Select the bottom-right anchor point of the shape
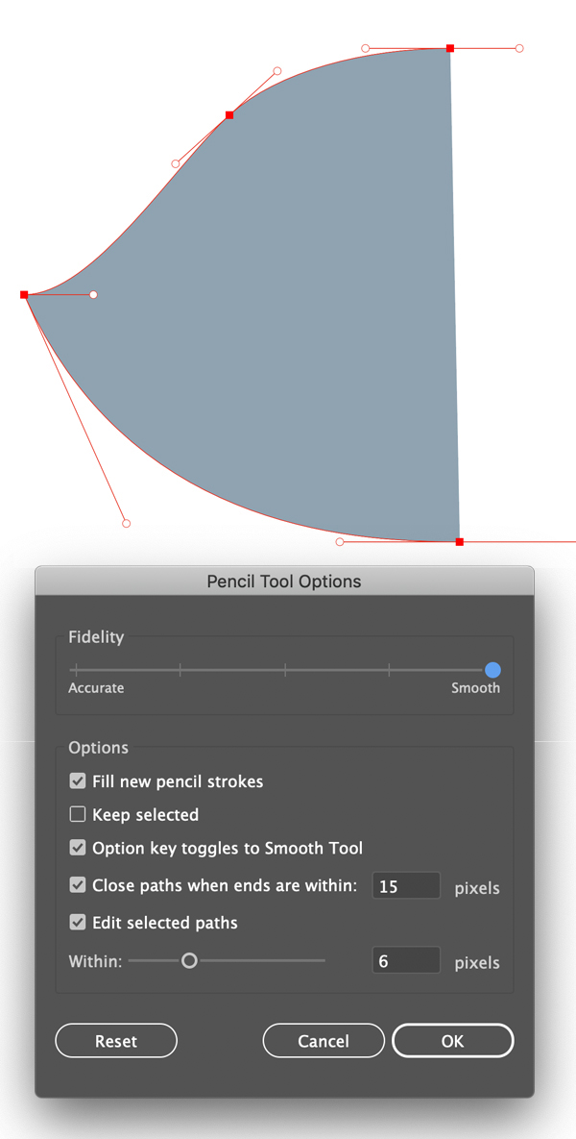Viewport: 576px width, 1139px height. 460,542
